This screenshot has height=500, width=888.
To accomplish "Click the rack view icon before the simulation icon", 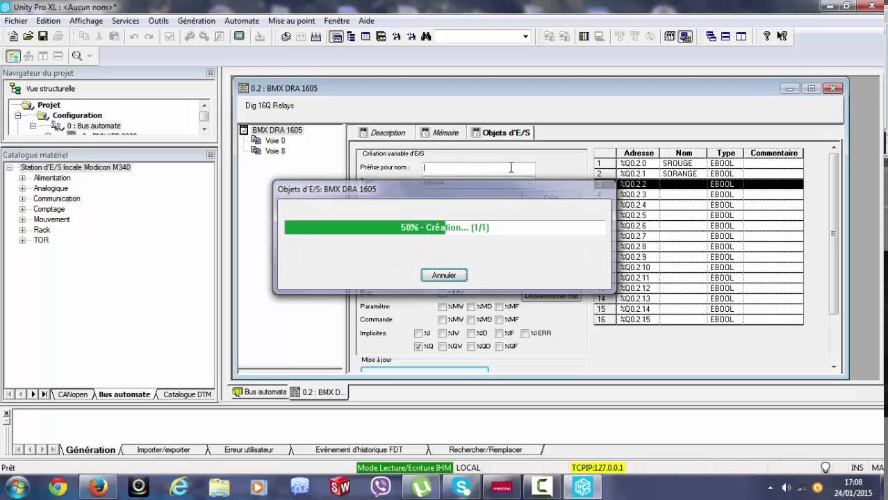I will (x=670, y=36).
